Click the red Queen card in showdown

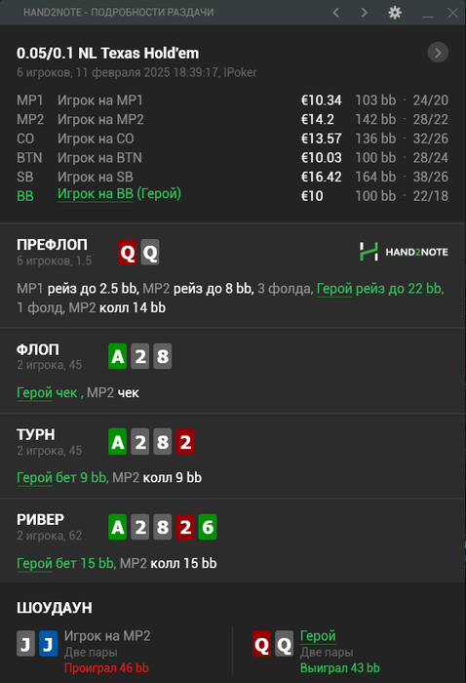261,643
